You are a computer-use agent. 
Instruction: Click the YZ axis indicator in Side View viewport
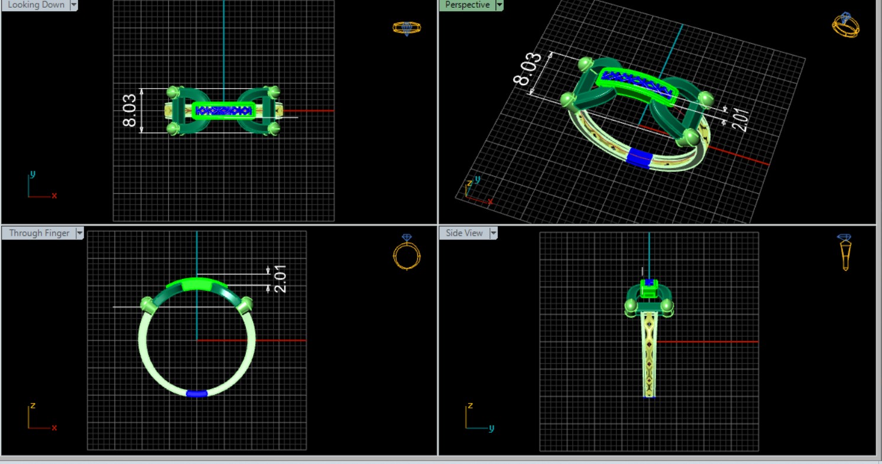pyautogui.click(x=478, y=417)
